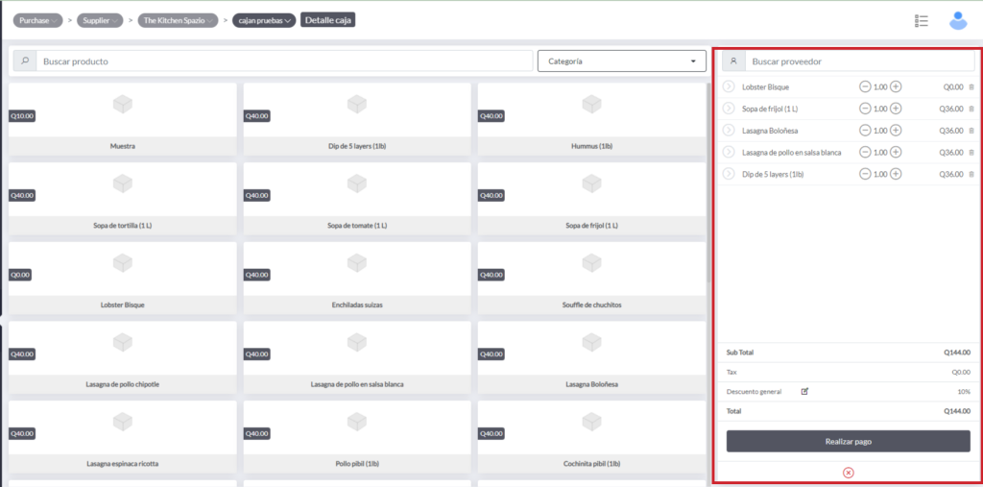The image size is (983, 487).
Task: Expand Lobster Bisque line details
Action: pyautogui.click(x=729, y=87)
